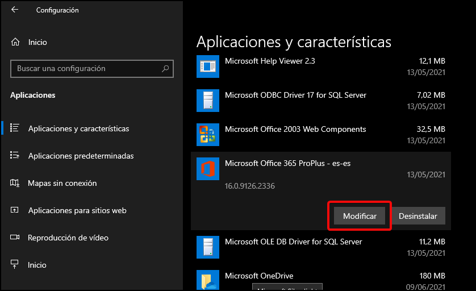Click the Aplicaciones sidebar heading
Viewport: 476px width, 291px height.
[33, 95]
